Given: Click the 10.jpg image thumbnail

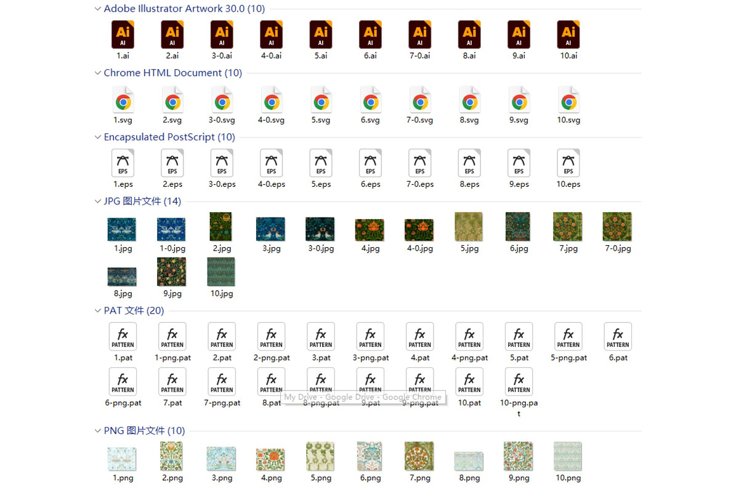Looking at the screenshot, I should [221, 272].
